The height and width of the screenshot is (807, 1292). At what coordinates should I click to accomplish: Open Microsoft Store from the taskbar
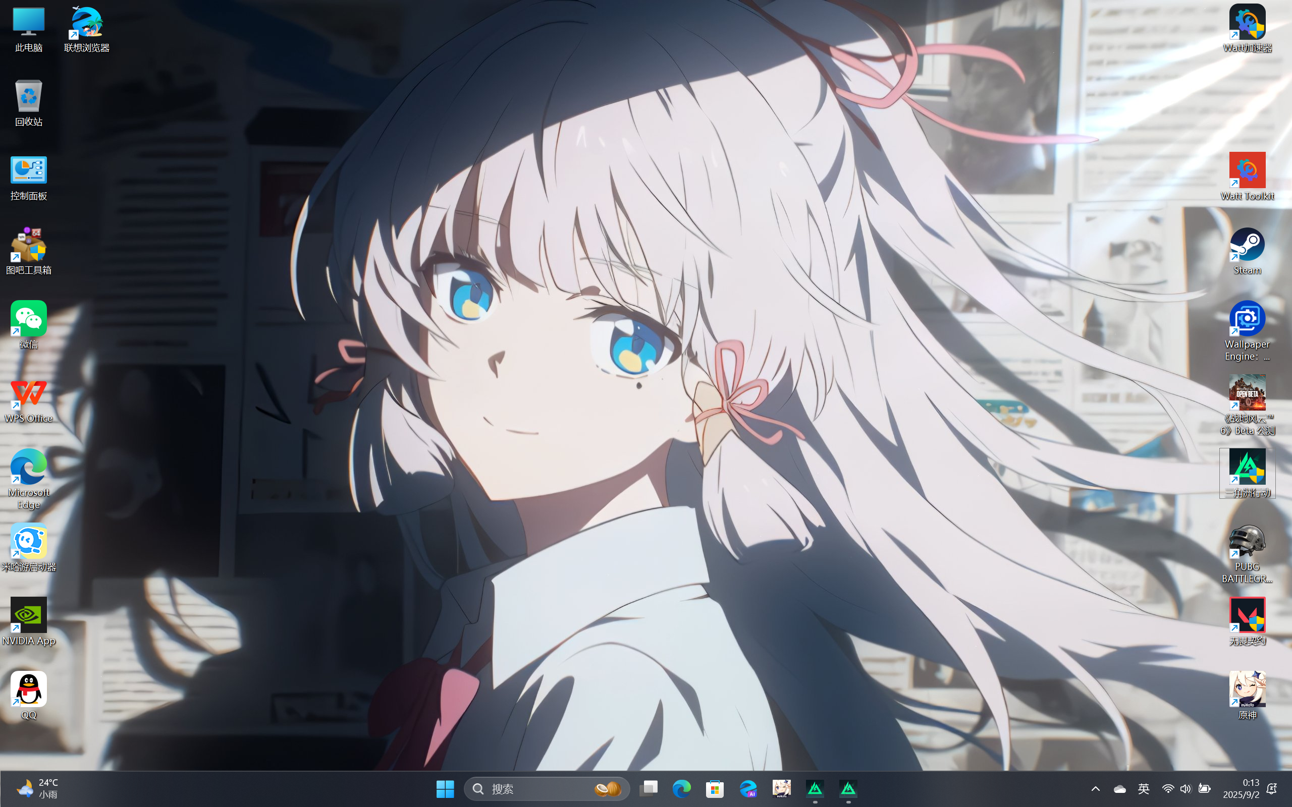(715, 789)
